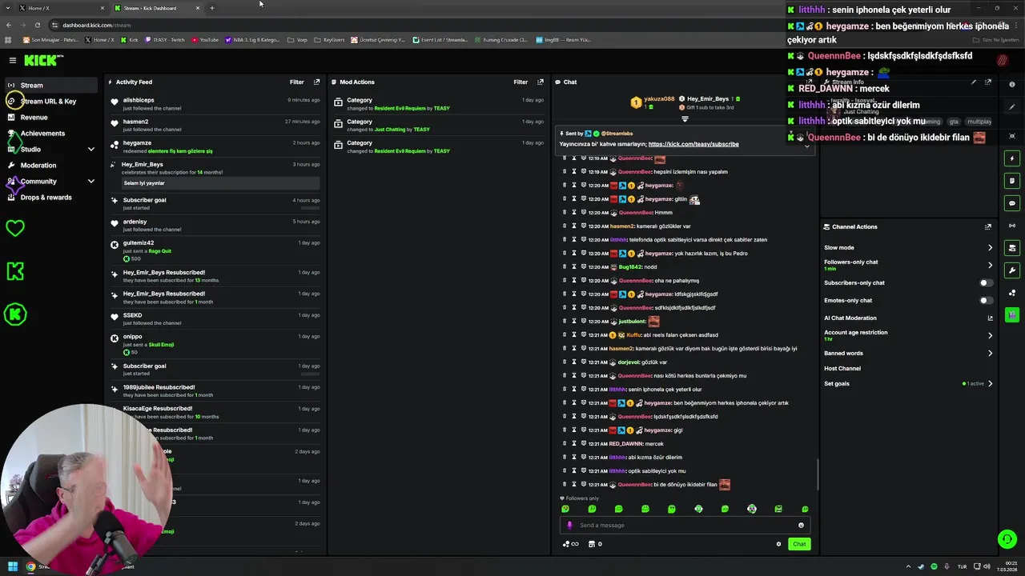Edit stream info with pencil icon
Viewport: 1025px width, 576px height.
974,82
